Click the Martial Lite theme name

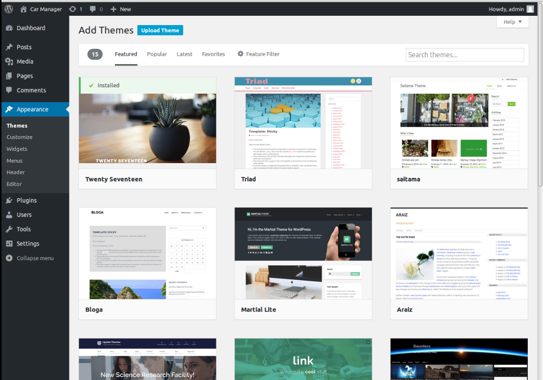pyautogui.click(x=259, y=310)
